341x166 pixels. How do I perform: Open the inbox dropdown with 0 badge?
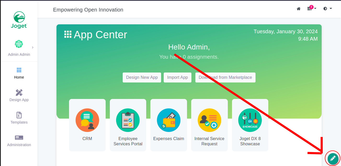pyautogui.click(x=312, y=8)
